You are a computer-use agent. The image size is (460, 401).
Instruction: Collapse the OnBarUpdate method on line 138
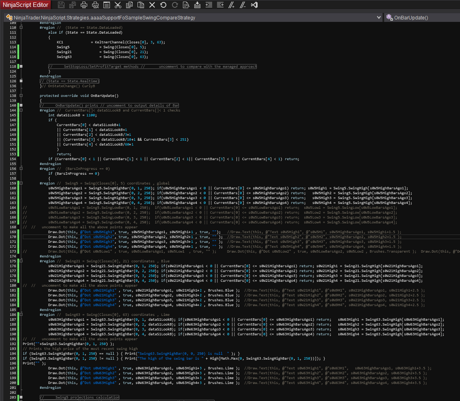click(x=21, y=96)
